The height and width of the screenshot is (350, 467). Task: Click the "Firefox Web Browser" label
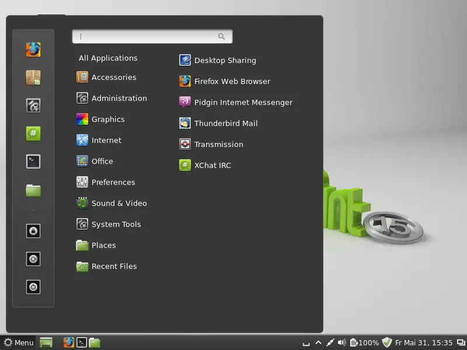tap(232, 81)
